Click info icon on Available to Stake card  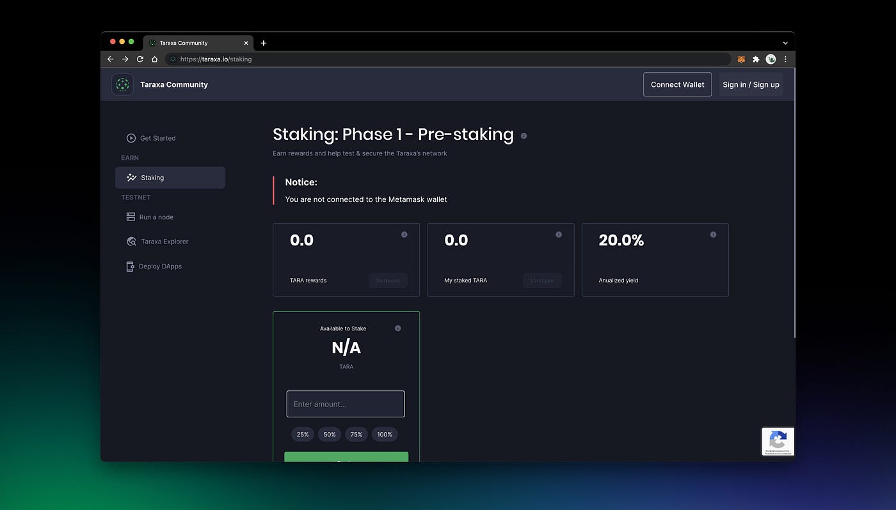coord(397,328)
